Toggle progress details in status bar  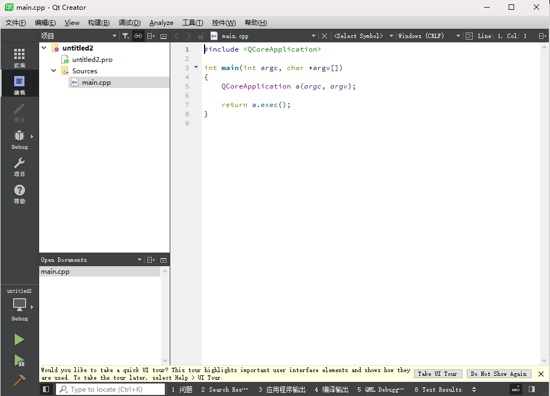516,389
